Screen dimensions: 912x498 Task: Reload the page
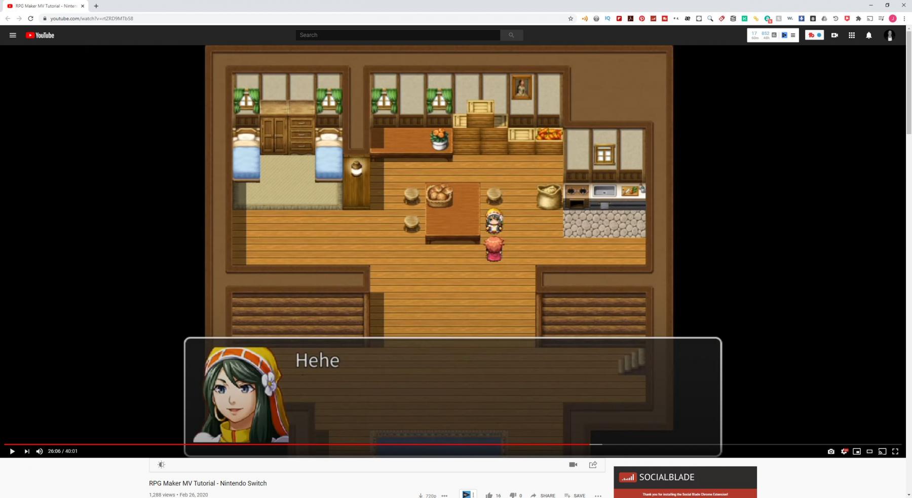point(30,18)
